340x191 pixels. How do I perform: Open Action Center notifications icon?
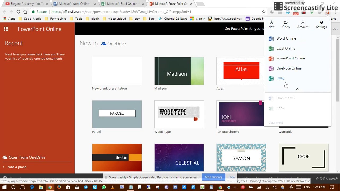(x=332, y=187)
